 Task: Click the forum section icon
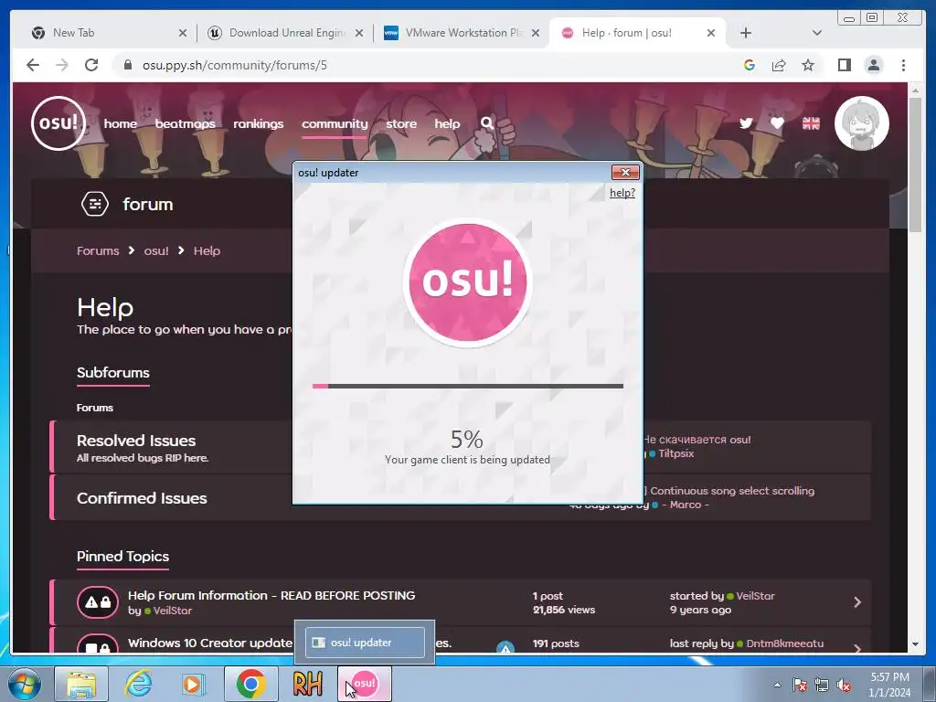click(x=95, y=204)
